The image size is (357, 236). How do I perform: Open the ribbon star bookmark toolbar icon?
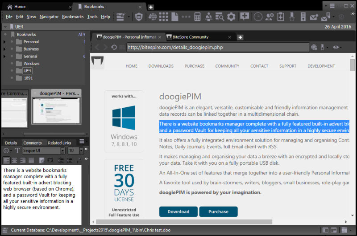point(292,17)
